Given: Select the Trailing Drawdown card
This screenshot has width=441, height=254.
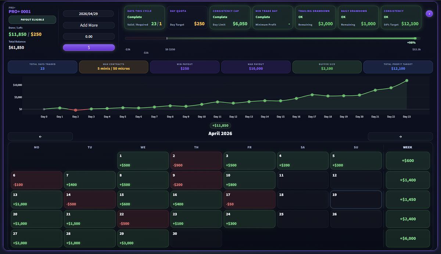Looking at the screenshot, I should coord(315,18).
